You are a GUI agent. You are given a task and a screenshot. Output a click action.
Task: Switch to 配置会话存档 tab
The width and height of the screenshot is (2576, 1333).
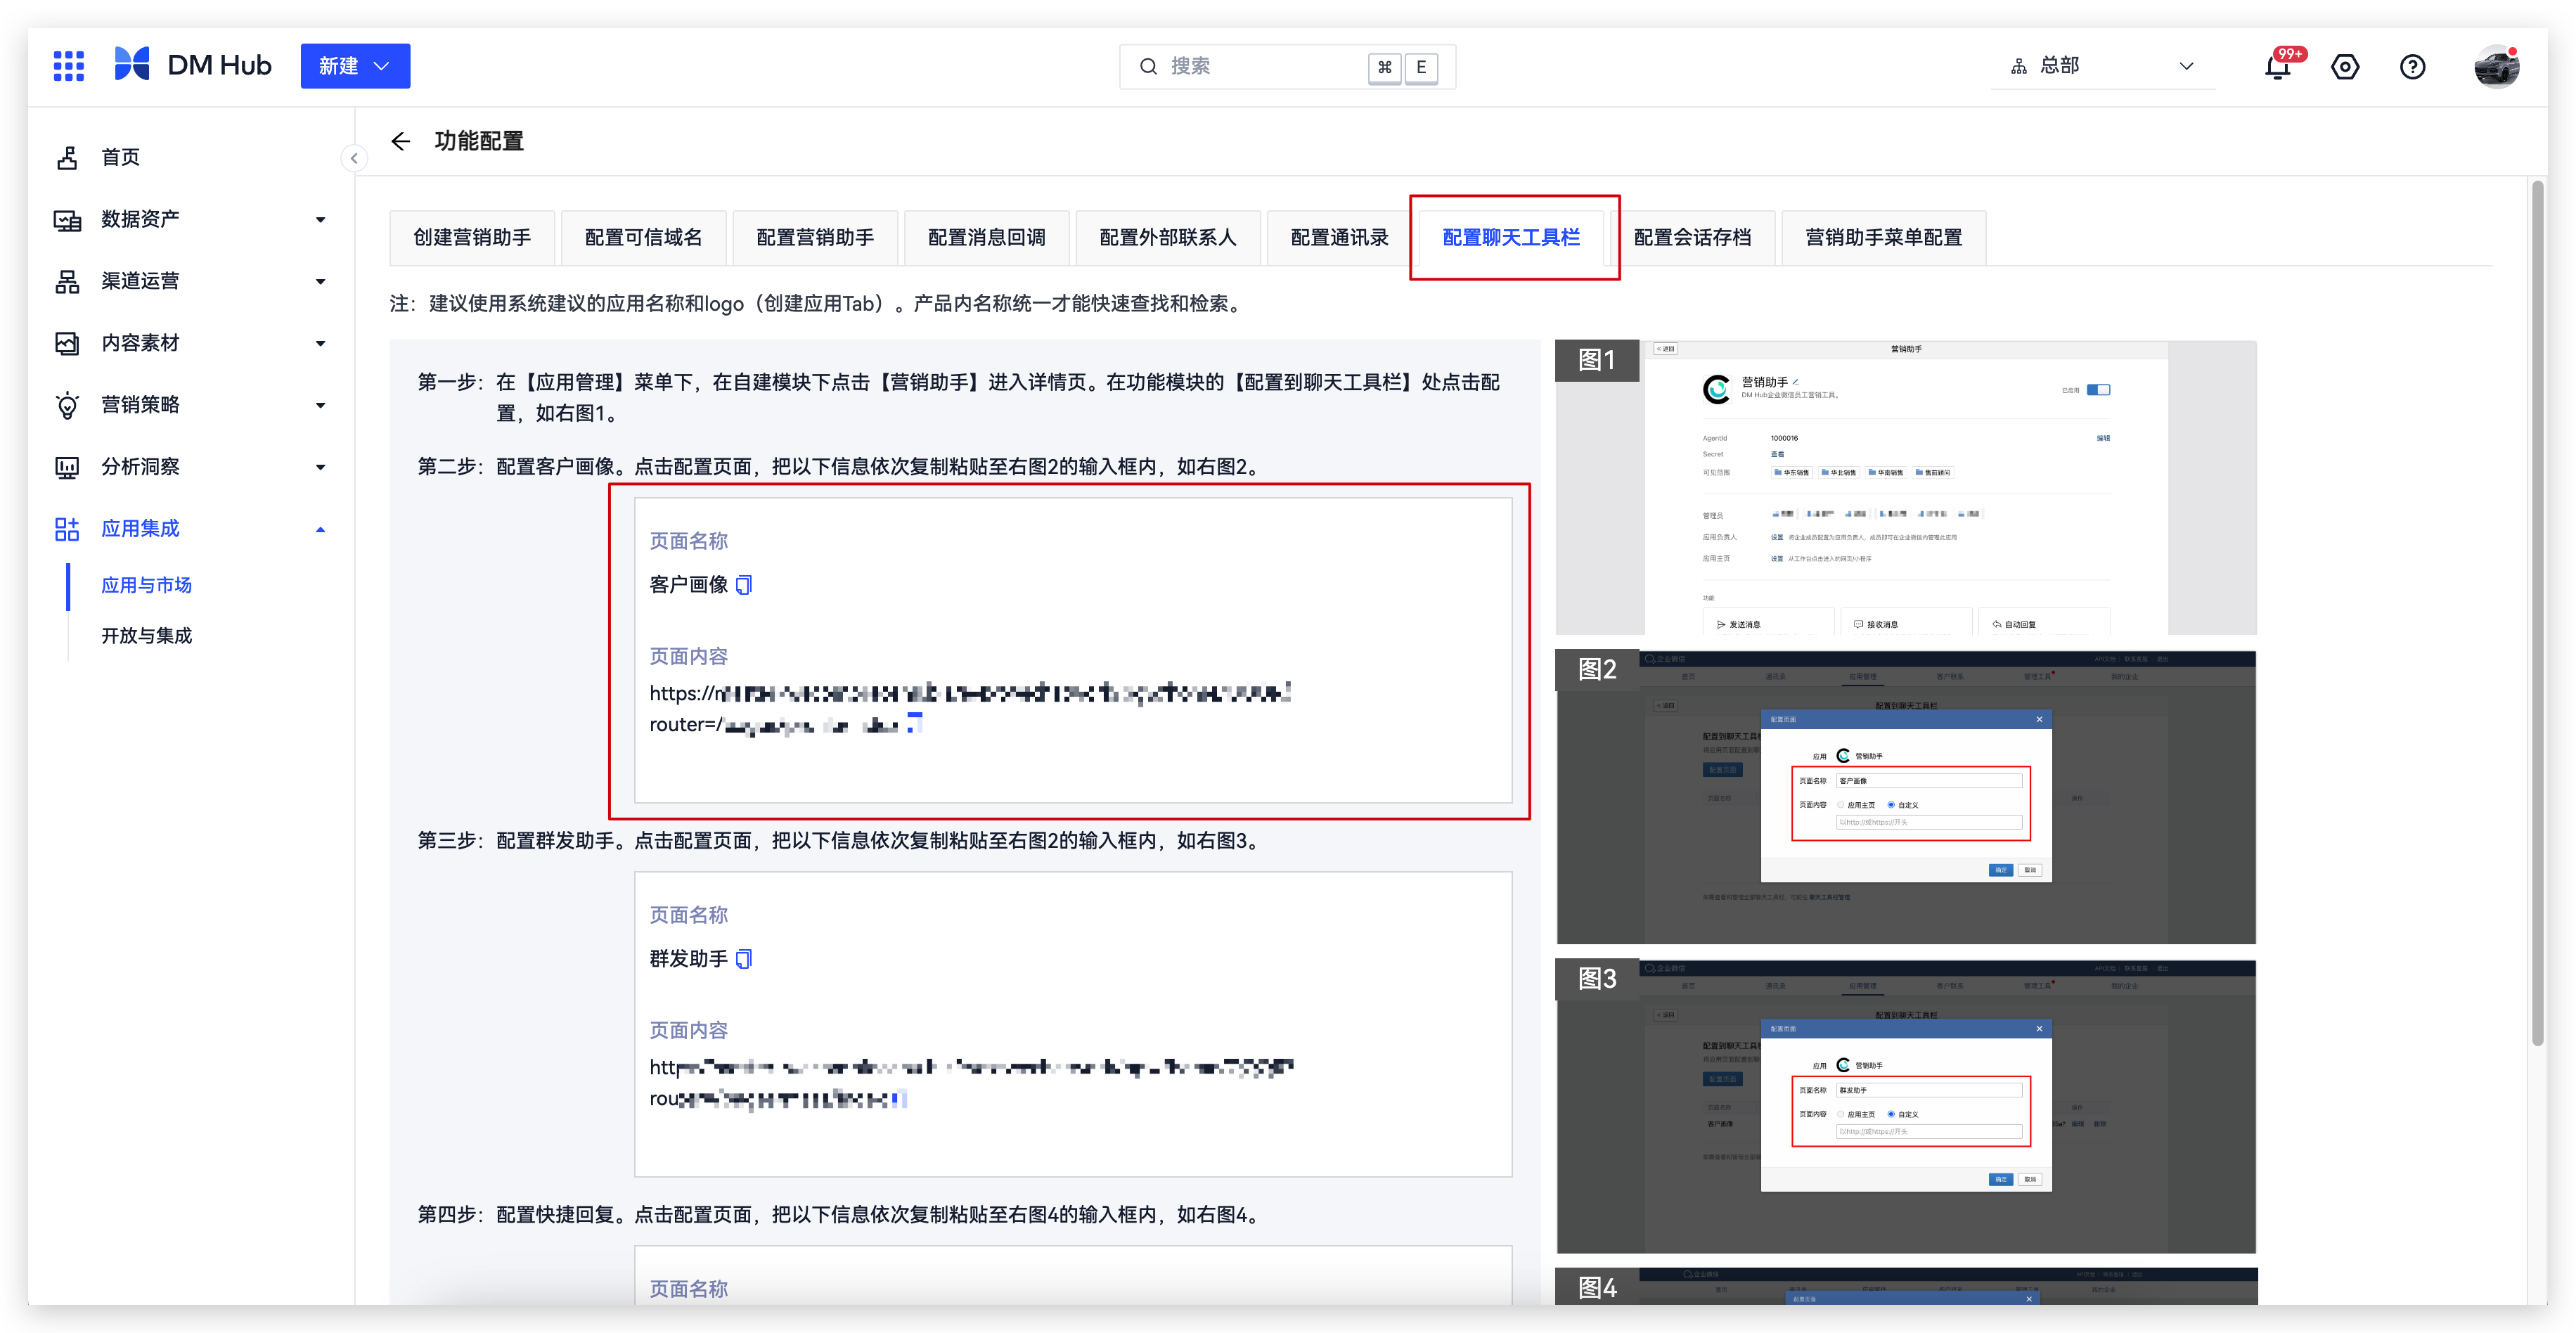(1693, 238)
